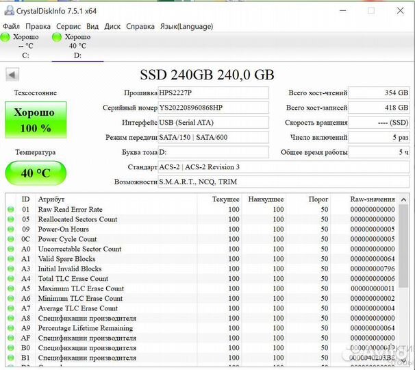This screenshot has width=415, height=370.
Task: Click the CrystalDiskInfo app icon in title bar
Action: pyautogui.click(x=10, y=10)
